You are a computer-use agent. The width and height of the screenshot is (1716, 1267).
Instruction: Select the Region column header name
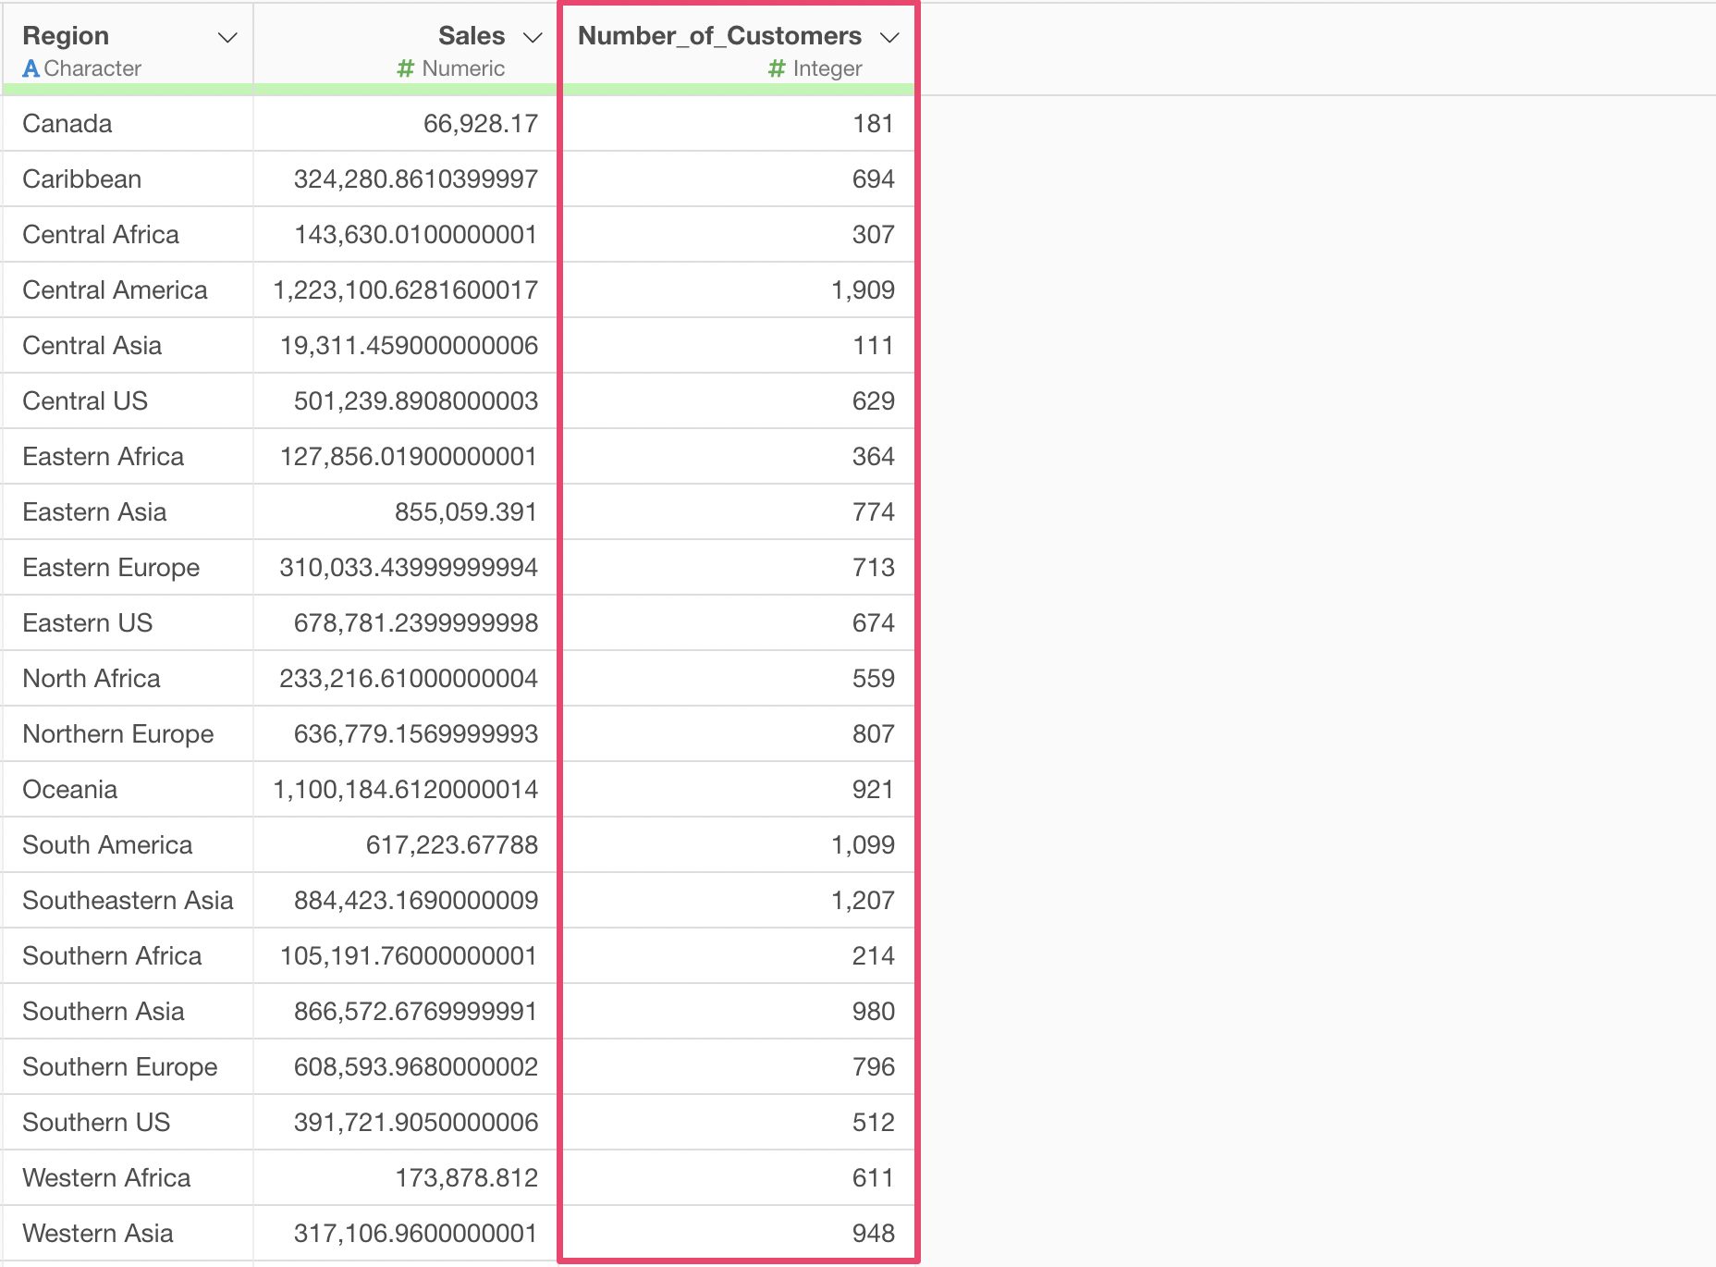(x=66, y=36)
